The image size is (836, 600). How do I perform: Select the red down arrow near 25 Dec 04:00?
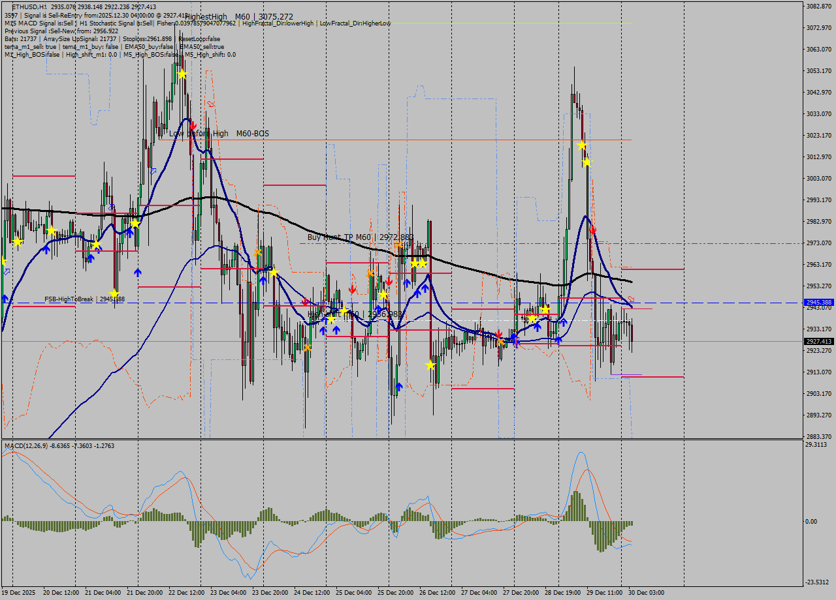[x=353, y=289]
